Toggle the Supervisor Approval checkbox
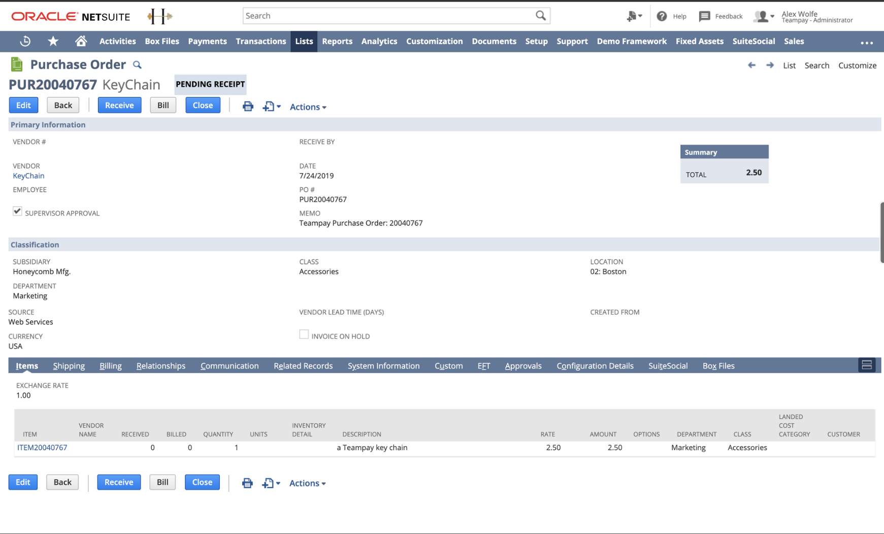Viewport: 884px width, 534px height. [17, 211]
